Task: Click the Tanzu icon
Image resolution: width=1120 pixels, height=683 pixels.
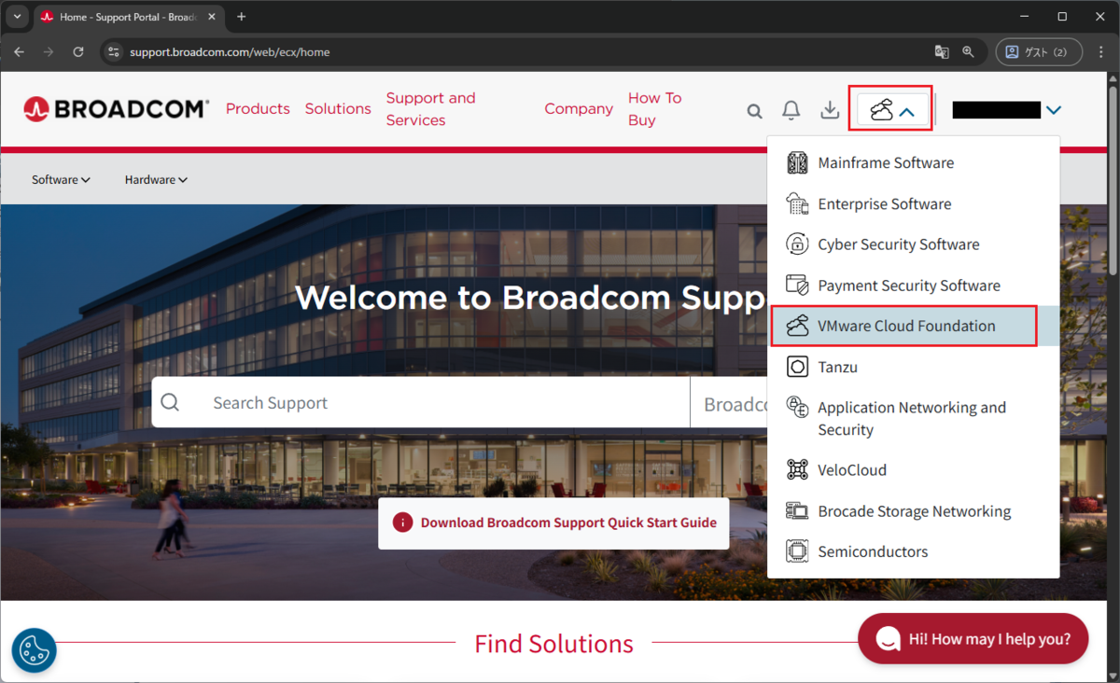Action: (x=797, y=368)
